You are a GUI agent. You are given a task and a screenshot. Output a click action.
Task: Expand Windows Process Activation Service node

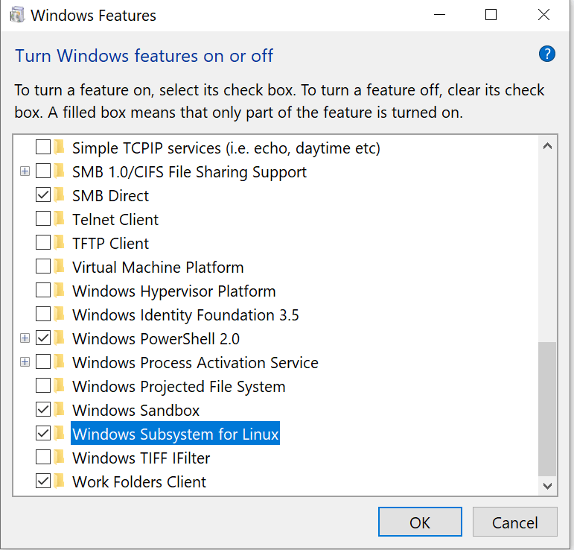point(25,362)
